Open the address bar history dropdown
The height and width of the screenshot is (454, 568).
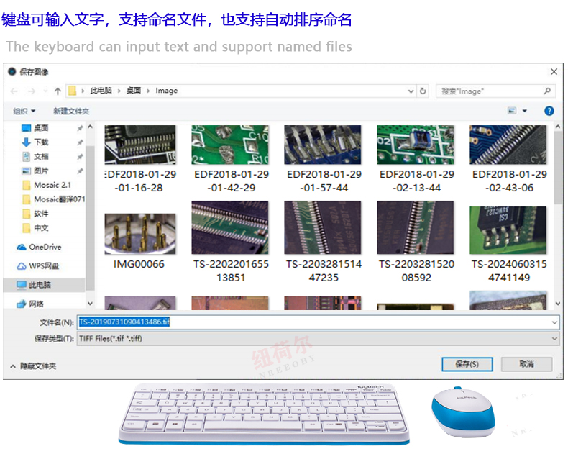[411, 91]
